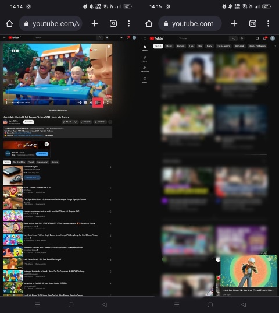The image size is (279, 313).
Task: Open options menu for the adapter ad row
Action: (x=110, y=167)
